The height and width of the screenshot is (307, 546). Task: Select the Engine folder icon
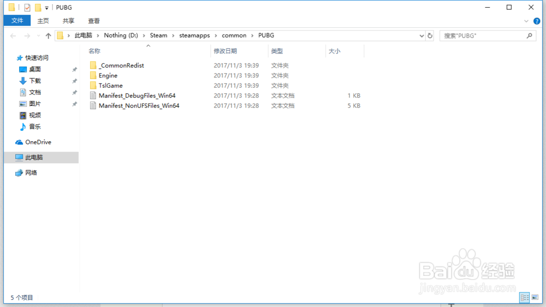pyautogui.click(x=93, y=75)
